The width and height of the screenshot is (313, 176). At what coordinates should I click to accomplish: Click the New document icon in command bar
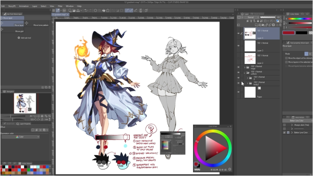tap(70, 10)
